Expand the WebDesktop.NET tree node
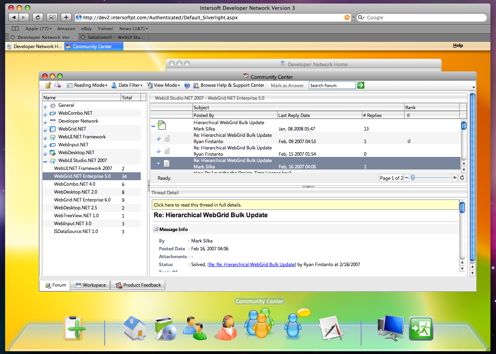The image size is (496, 354). (x=45, y=153)
